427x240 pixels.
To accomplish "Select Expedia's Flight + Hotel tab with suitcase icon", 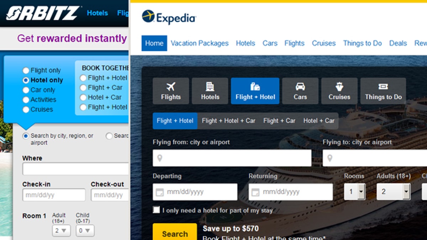I will tap(255, 91).
